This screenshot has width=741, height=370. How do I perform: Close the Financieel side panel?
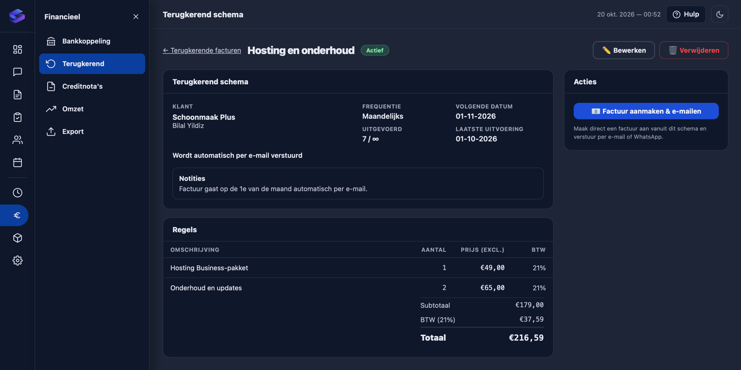pos(136,17)
